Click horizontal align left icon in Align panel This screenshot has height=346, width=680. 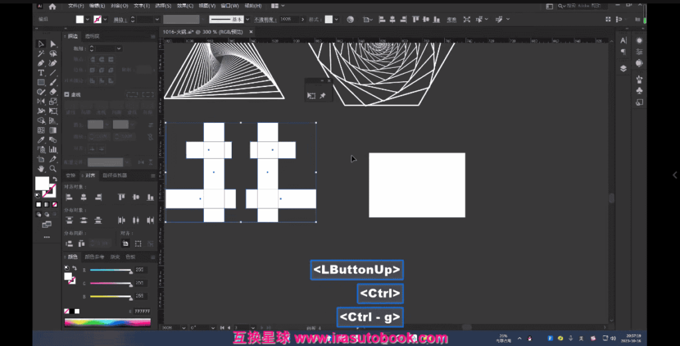(68, 197)
